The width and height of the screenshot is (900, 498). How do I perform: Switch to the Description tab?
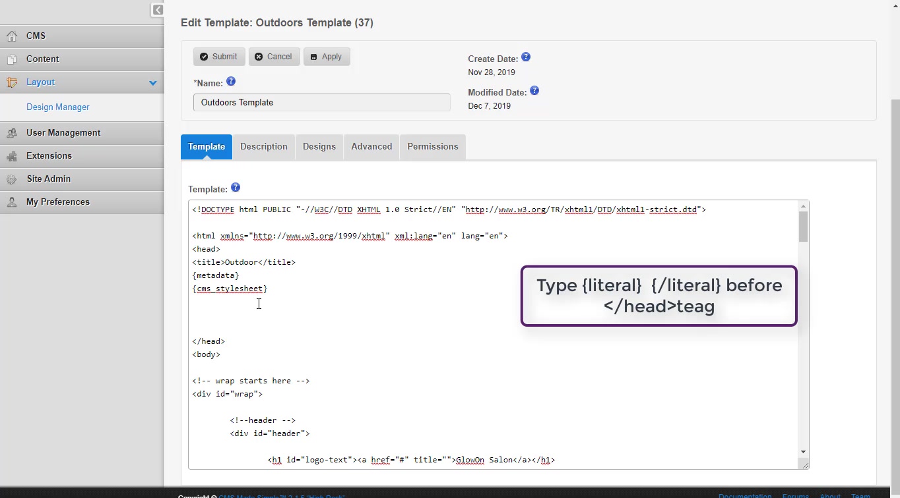click(264, 146)
